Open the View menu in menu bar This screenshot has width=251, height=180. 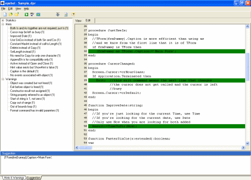(x=18, y=9)
